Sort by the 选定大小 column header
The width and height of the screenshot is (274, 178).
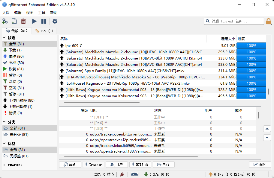[x=221, y=39]
